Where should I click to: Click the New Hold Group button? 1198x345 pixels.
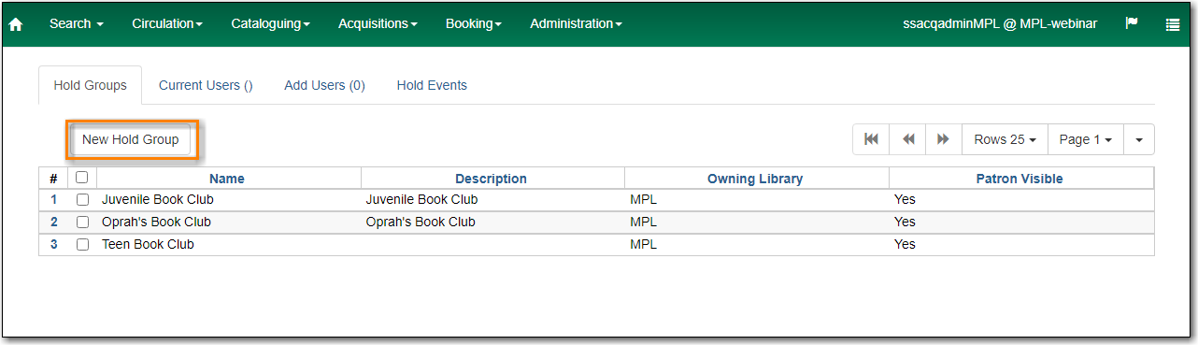tap(131, 139)
